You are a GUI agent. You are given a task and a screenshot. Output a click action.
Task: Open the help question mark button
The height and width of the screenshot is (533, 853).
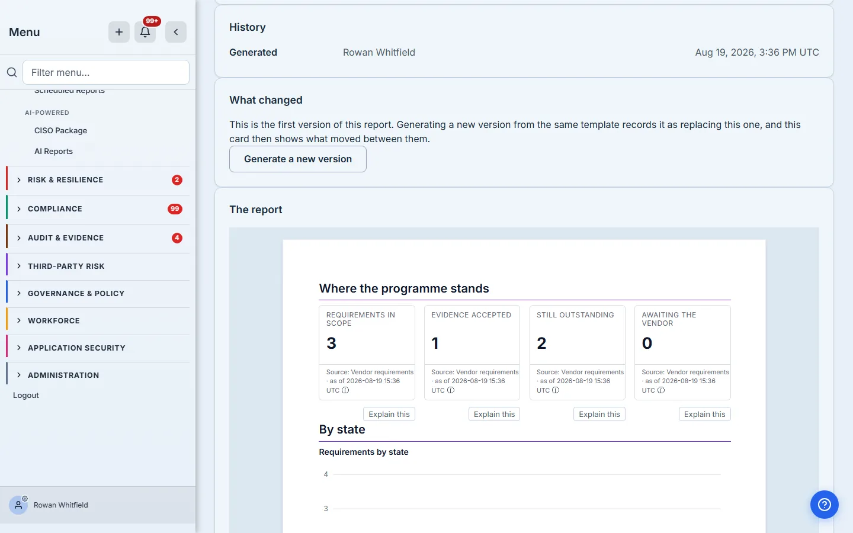click(x=825, y=505)
